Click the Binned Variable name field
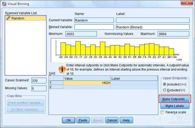195x128 pixels. 94,27
